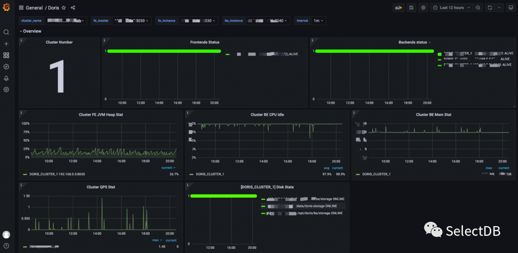Click the big 1 Cluster Number value
The width and height of the screenshot is (518, 253).
[58, 77]
